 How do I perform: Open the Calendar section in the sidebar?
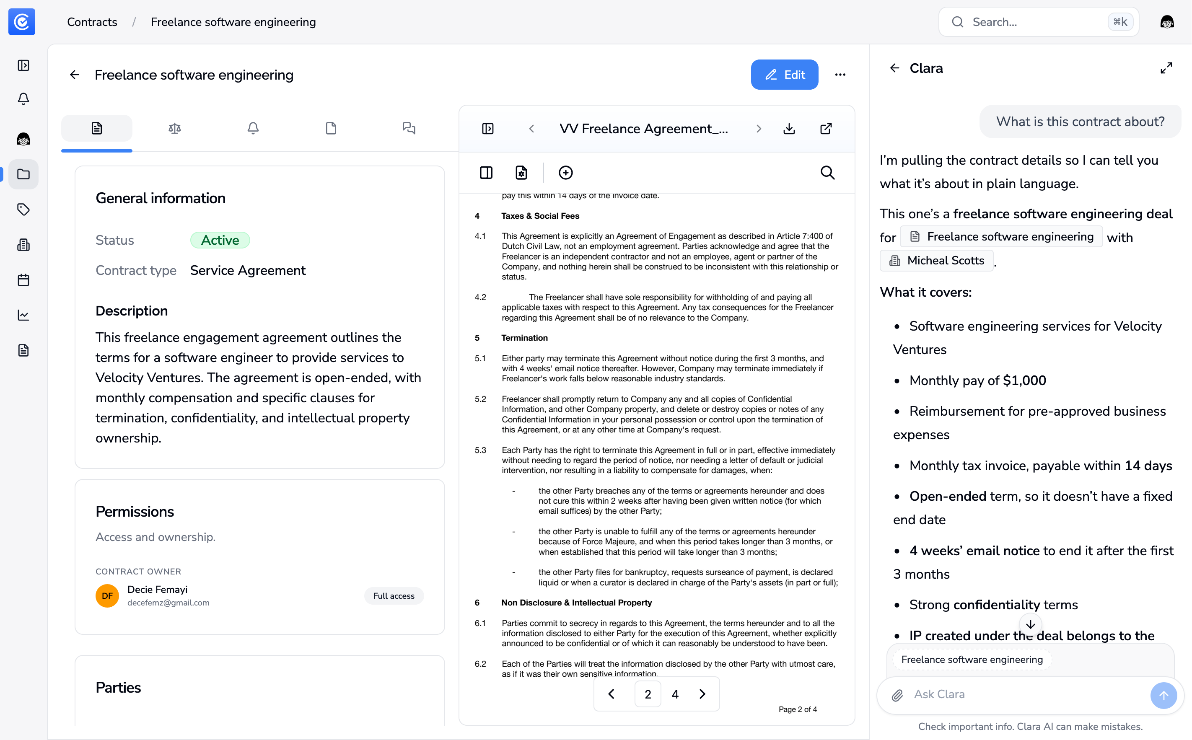(23, 279)
